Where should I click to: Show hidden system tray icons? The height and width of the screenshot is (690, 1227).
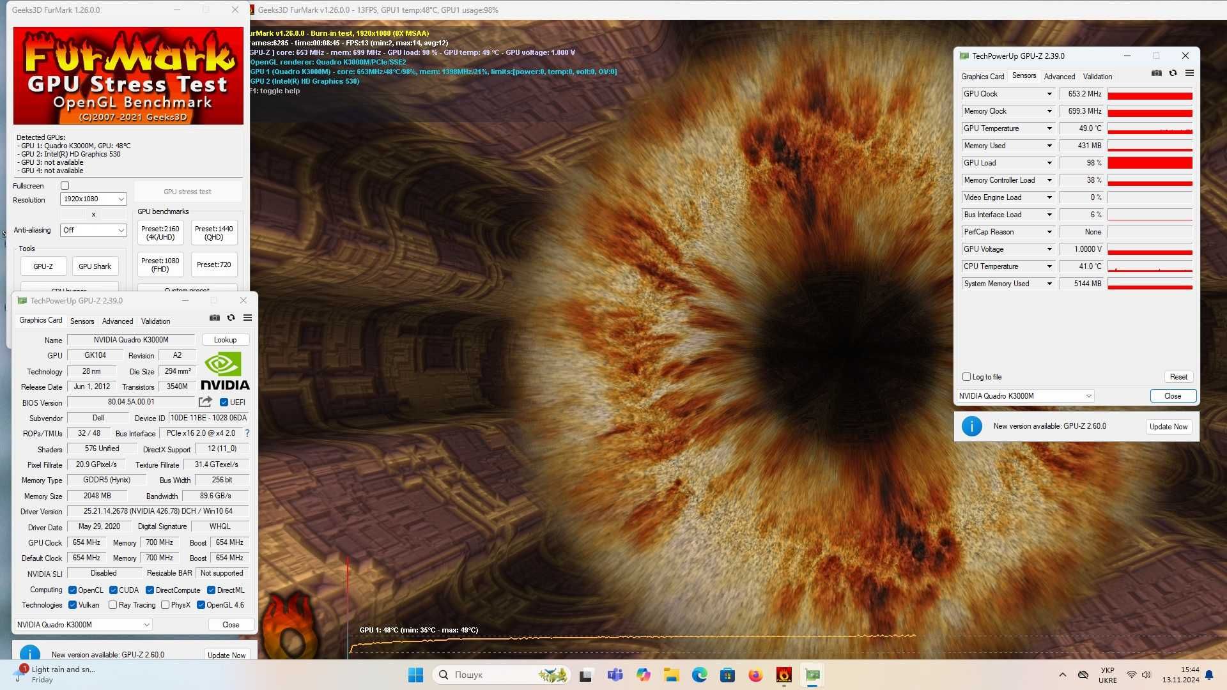pyautogui.click(x=1062, y=675)
